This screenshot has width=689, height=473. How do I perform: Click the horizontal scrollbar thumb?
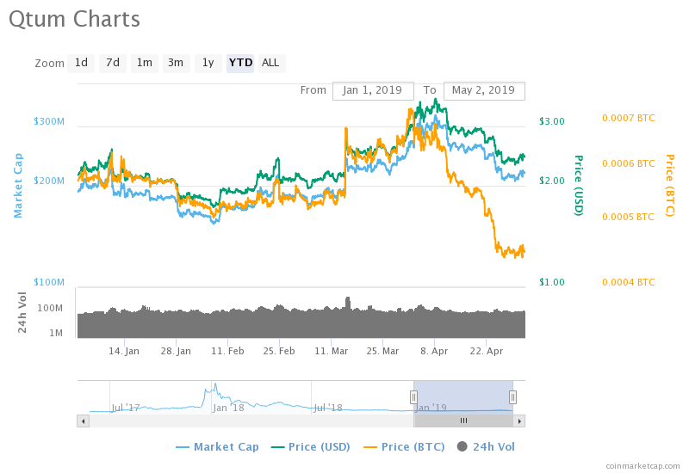point(463,421)
